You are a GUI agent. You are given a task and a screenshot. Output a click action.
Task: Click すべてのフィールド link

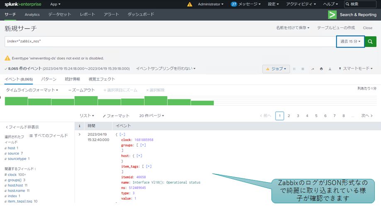pyautogui.click(x=49, y=135)
